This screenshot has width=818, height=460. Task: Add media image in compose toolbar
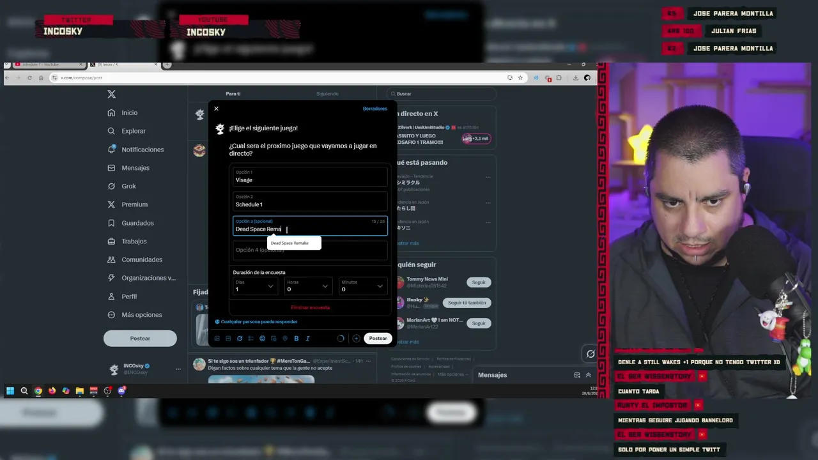(217, 339)
